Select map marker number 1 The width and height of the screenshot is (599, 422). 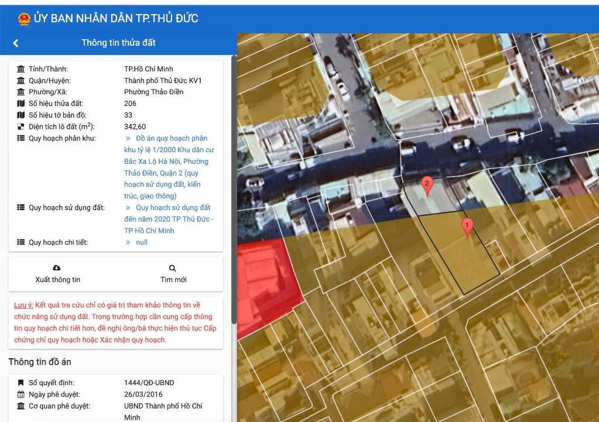click(467, 227)
